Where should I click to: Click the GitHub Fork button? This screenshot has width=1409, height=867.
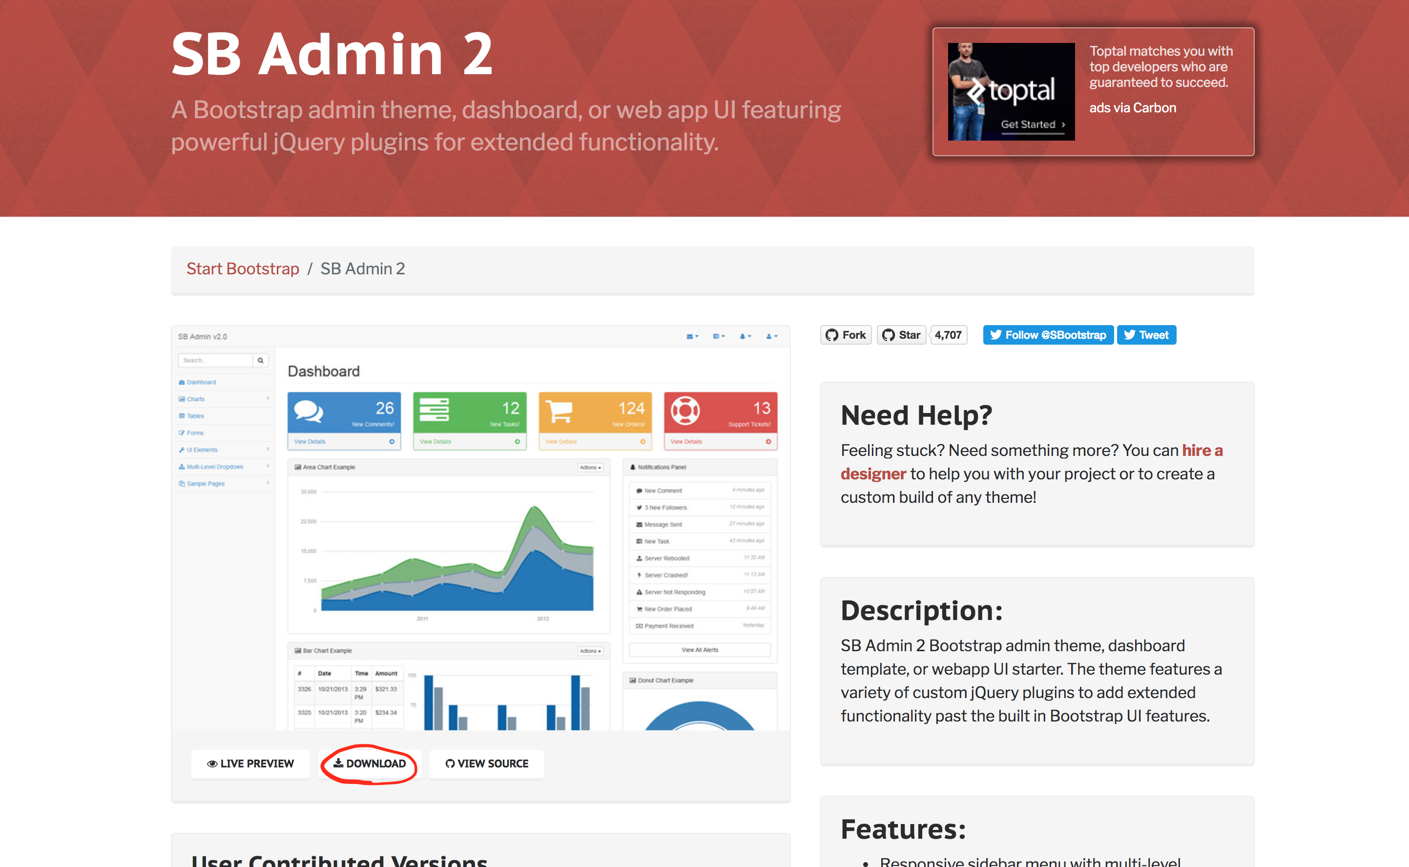(x=846, y=335)
